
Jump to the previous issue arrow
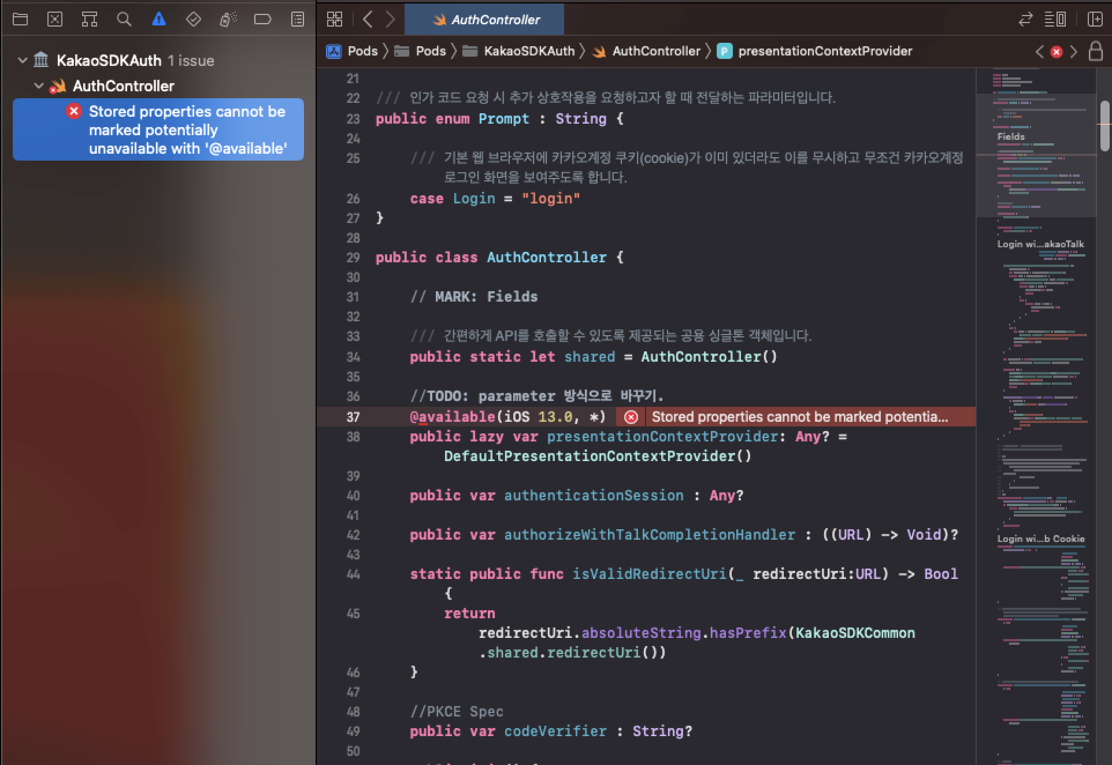[x=1040, y=52]
